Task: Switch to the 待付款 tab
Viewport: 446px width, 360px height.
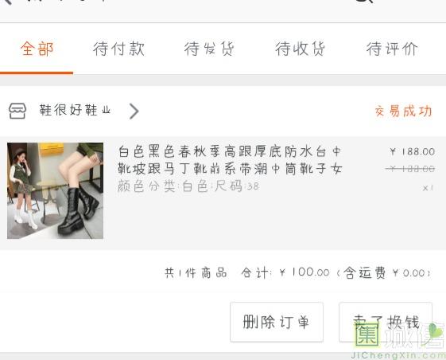Action: (118, 49)
